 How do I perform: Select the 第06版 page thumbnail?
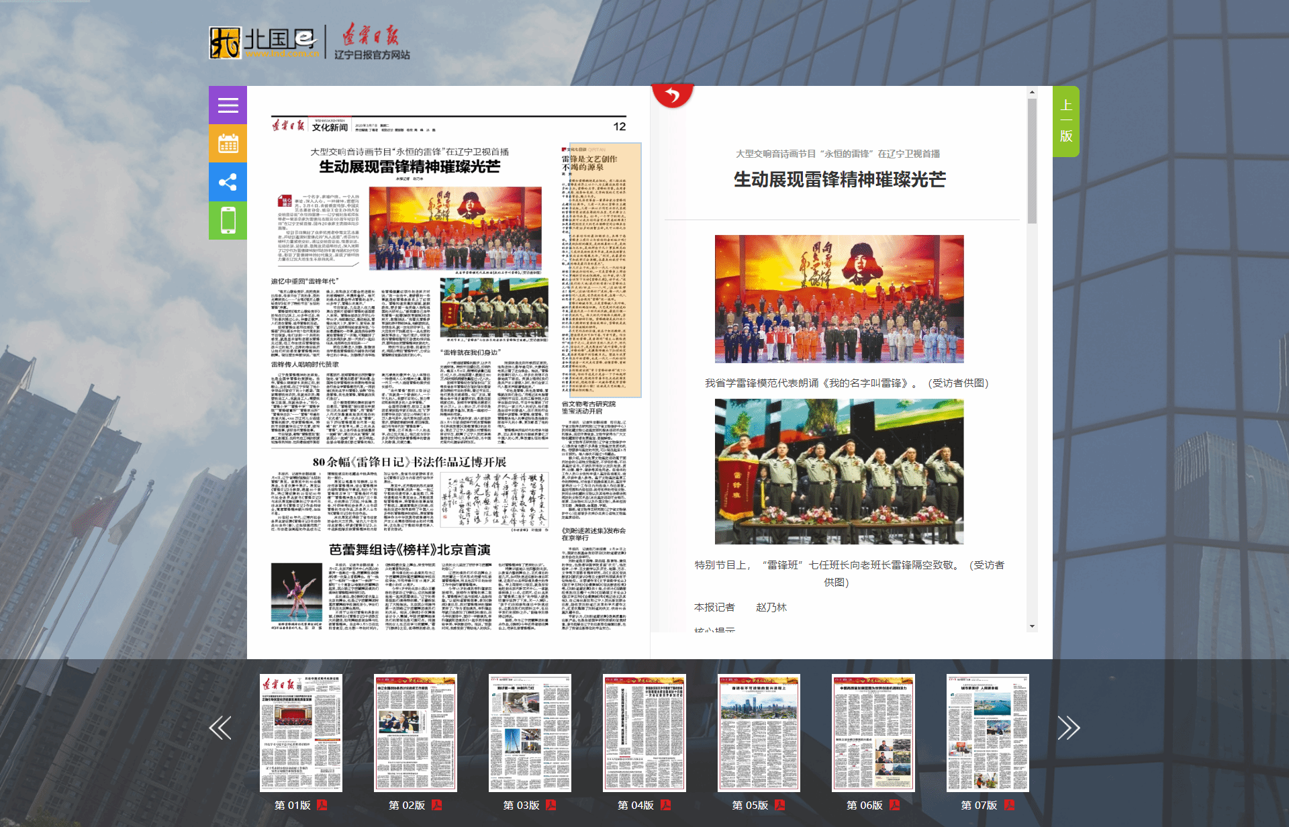(873, 732)
